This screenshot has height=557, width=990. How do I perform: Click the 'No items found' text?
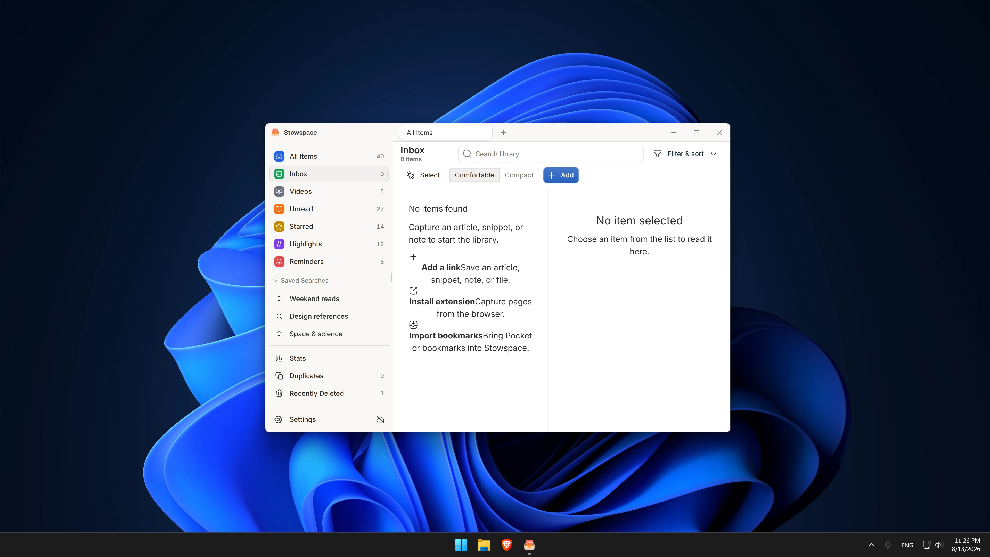[x=438, y=209]
